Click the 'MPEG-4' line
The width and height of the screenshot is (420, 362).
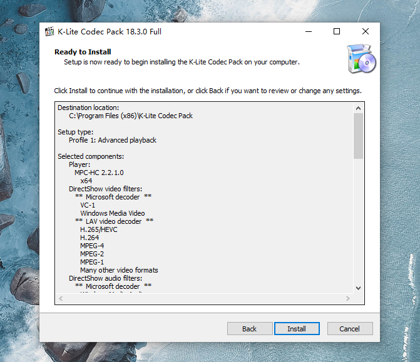coord(92,246)
